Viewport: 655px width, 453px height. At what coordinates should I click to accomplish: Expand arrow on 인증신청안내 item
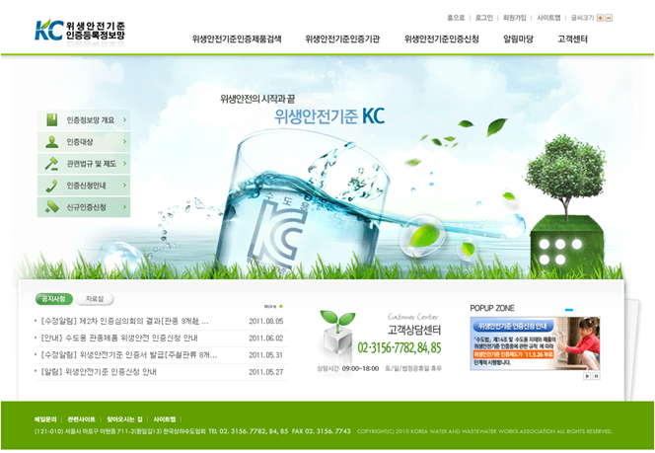tap(124, 186)
